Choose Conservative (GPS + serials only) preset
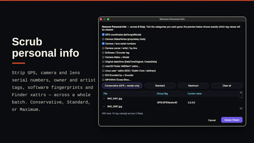The width and height of the screenshot is (254, 143). [122, 85]
